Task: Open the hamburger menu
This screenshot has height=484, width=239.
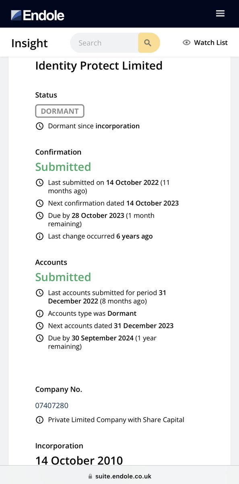Action: point(220,14)
